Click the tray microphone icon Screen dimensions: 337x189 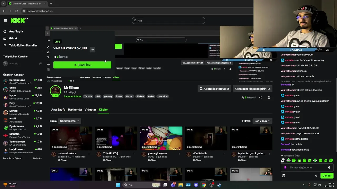[x=309, y=185]
